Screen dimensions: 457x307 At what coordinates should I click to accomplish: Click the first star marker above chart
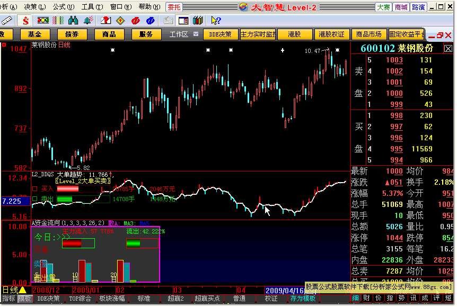[x=112, y=50]
